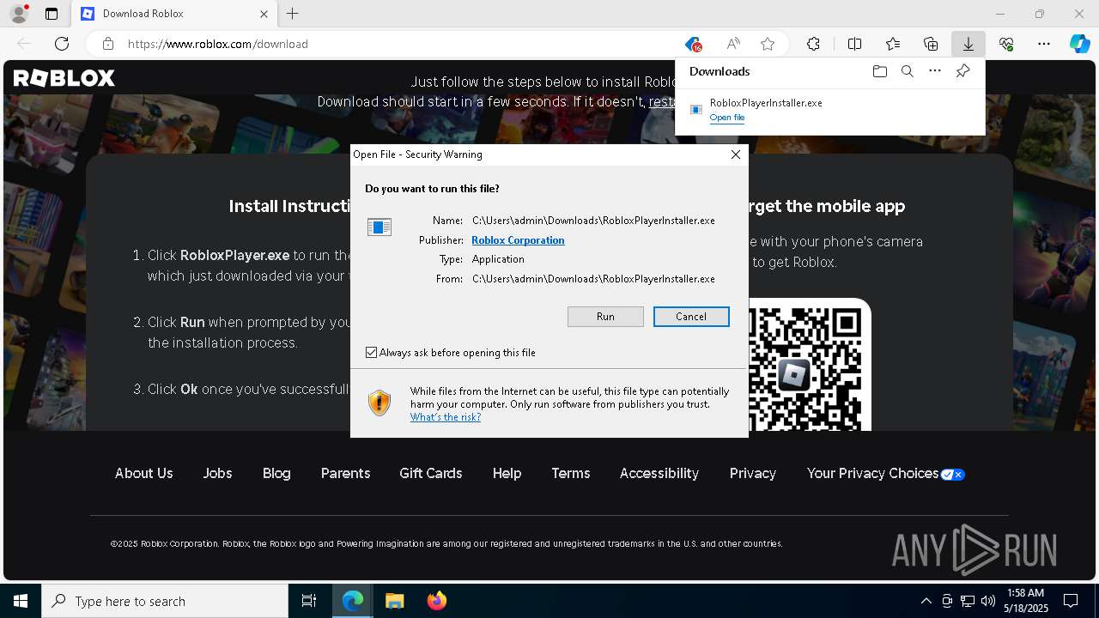
Task: View site information lock icon
Action: coord(107,44)
